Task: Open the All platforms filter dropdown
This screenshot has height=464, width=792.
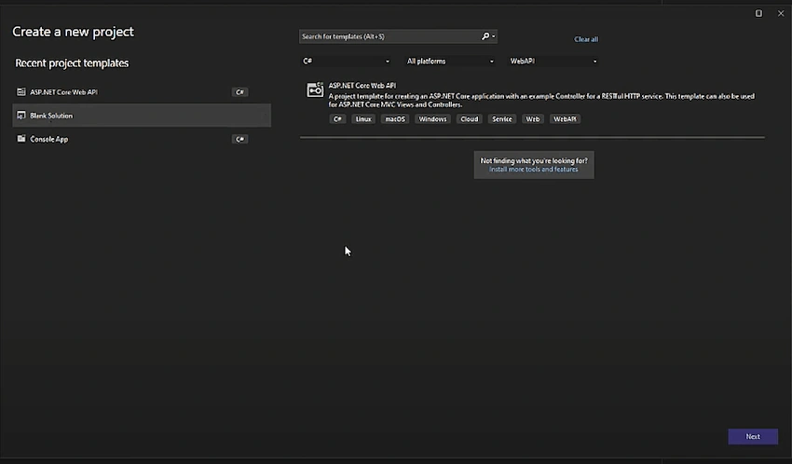Action: [x=450, y=61]
